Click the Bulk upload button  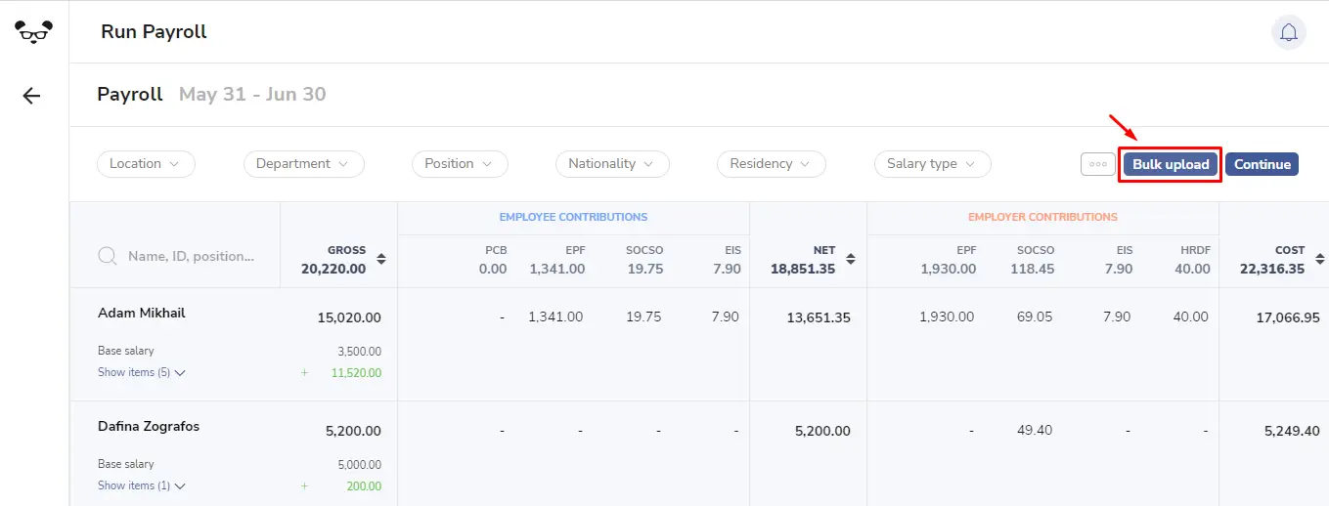pyautogui.click(x=1171, y=164)
